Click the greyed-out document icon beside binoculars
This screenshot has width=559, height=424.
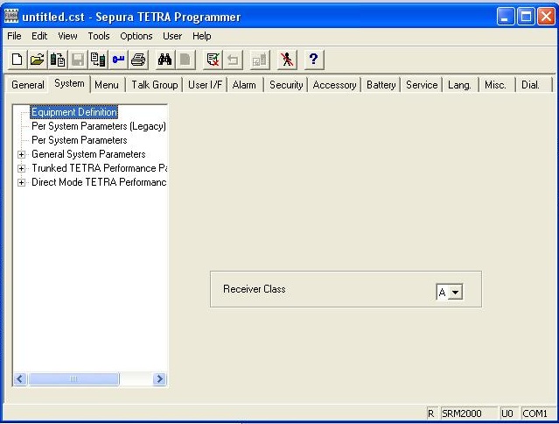tap(185, 60)
